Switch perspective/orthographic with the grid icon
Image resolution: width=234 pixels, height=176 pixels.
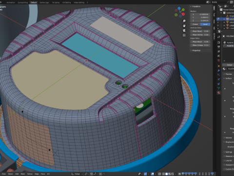click(x=184, y=35)
